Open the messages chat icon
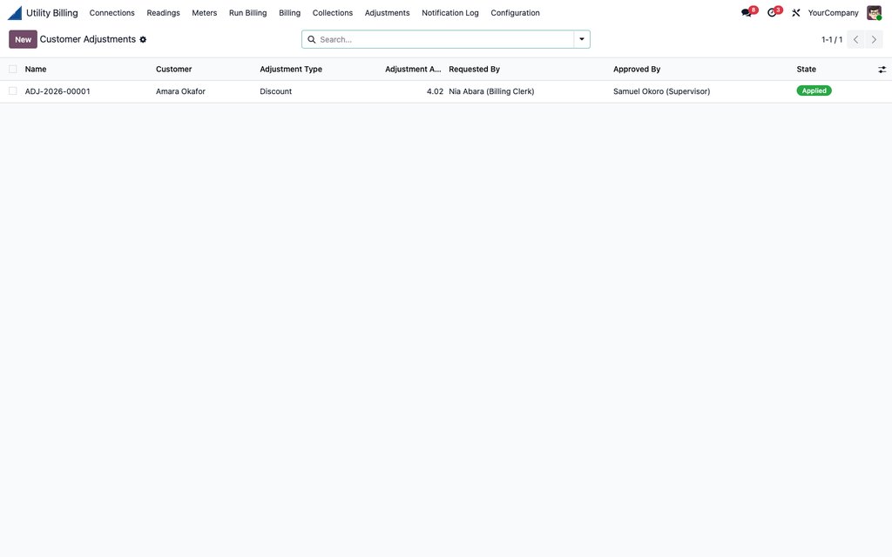 [747, 12]
